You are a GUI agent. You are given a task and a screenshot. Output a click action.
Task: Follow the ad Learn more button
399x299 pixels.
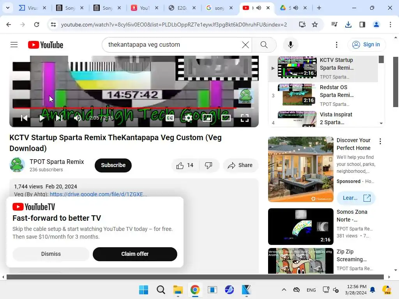tap(356, 198)
